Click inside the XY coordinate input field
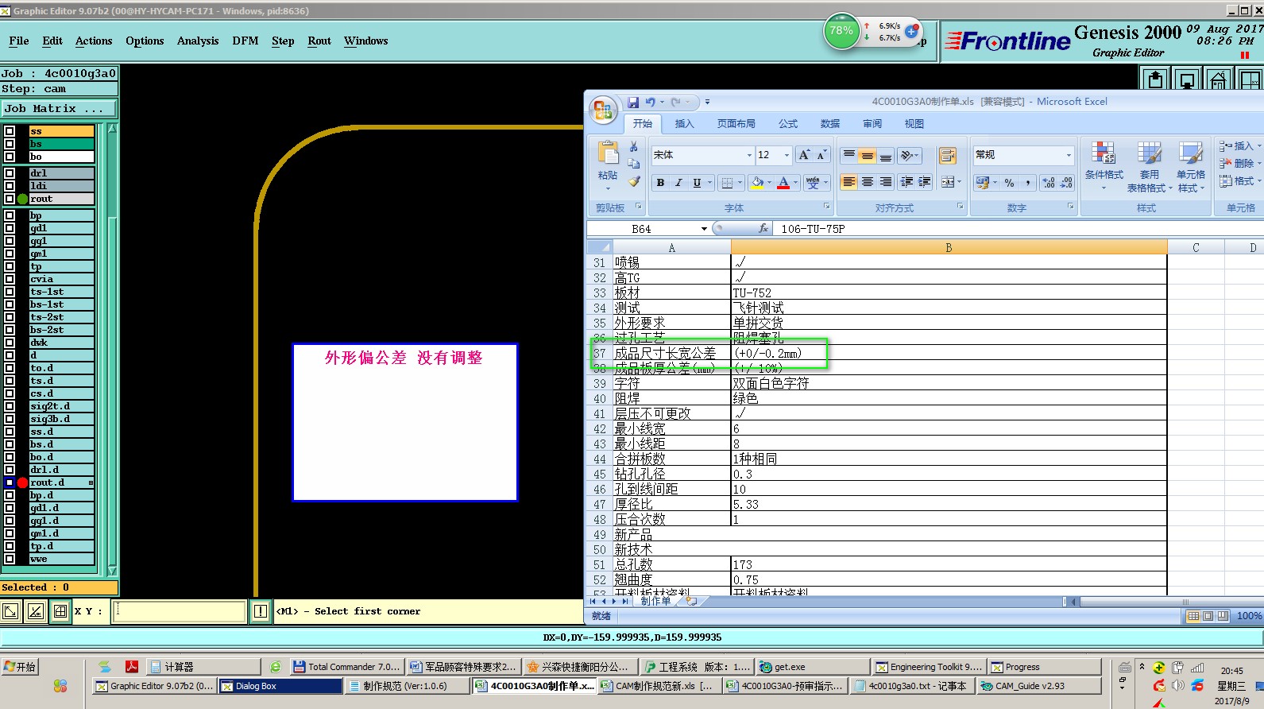Screen dimensions: 1264x709 pos(179,611)
